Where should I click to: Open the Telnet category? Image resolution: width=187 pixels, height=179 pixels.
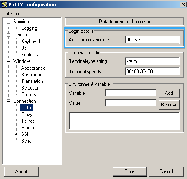[27, 121]
